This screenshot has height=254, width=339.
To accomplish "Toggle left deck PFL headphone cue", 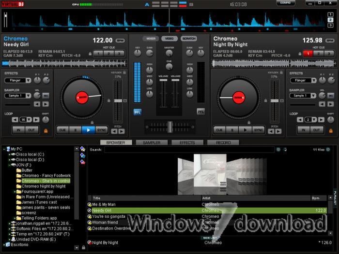I will (x=138, y=112).
